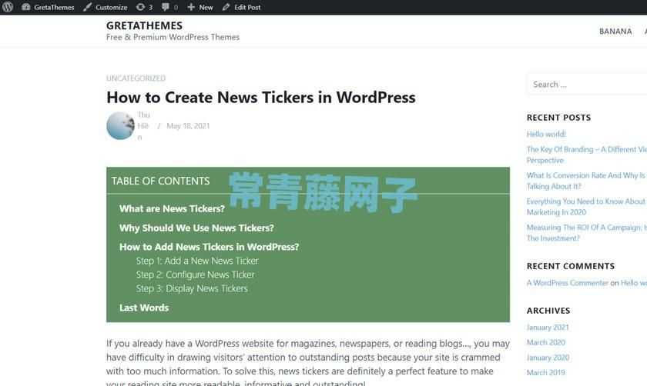The width and height of the screenshot is (647, 386).
Task: Click the ARCHIVES heading
Action: point(548,311)
